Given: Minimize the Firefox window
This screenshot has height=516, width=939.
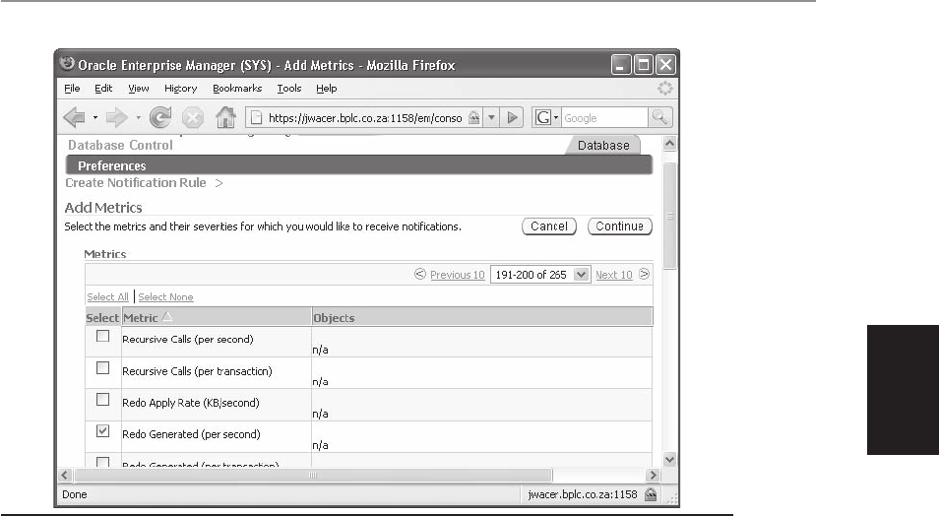Looking at the screenshot, I should tap(621, 64).
